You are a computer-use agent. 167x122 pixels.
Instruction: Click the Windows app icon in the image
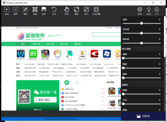(x=107, y=53)
